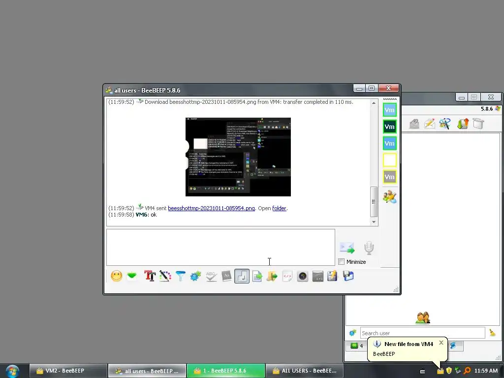
Task: Switch to highlighted 1 - BeeBEEP 5.8.6 taskbar button
Action: (226, 371)
